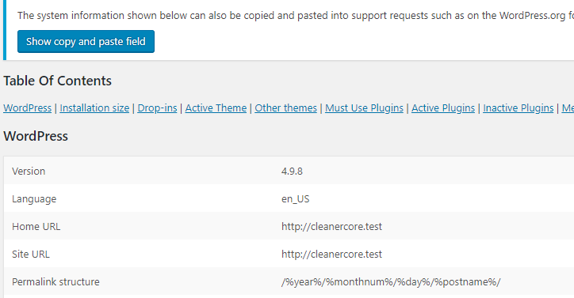The image size is (574, 298).
Task: Click the Home URL value cleanercore.test
Action: [x=331, y=227]
